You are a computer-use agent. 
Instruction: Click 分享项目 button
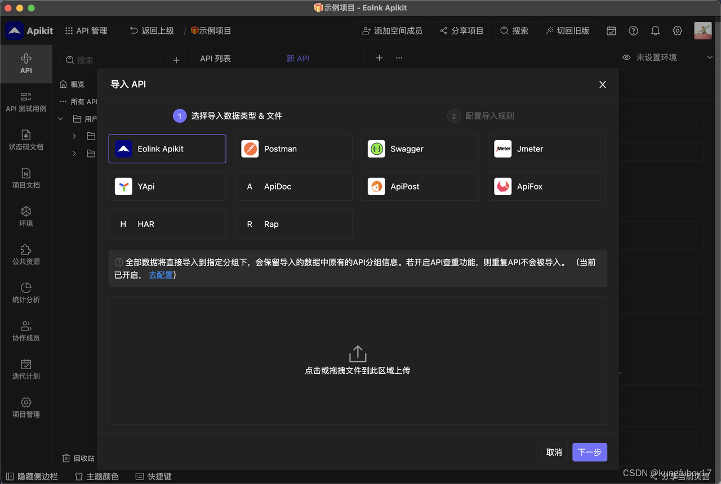461,31
